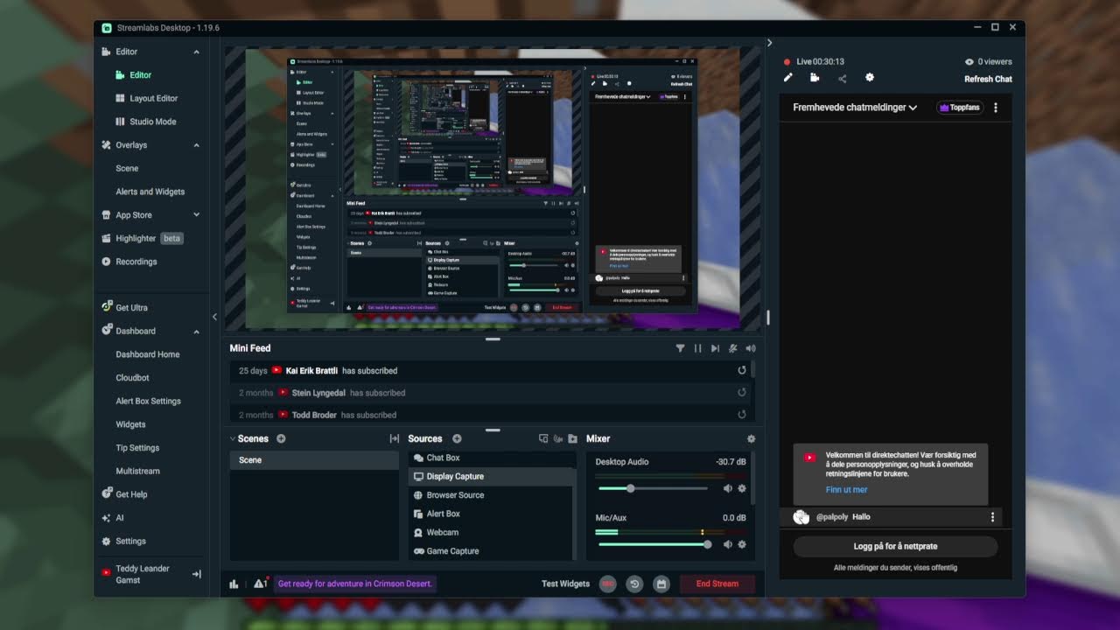Collapse the Editor sidebar section
The height and width of the screenshot is (630, 1120).
pyautogui.click(x=196, y=52)
